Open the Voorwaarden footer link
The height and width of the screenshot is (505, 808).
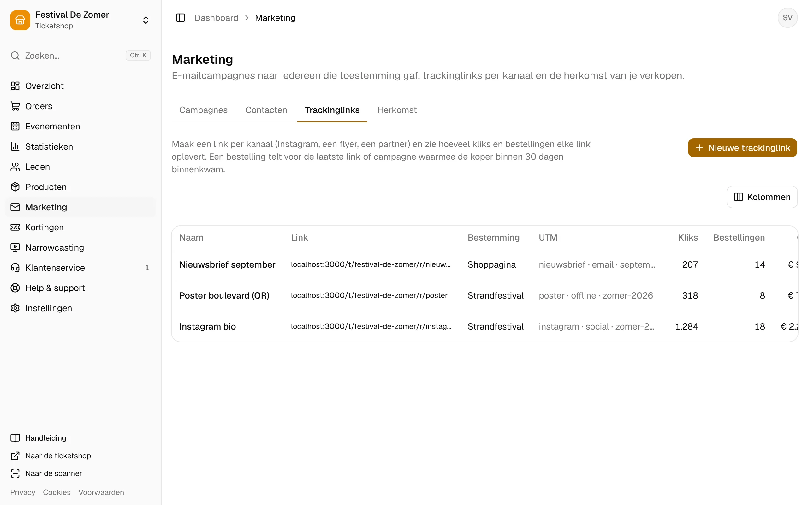point(101,492)
